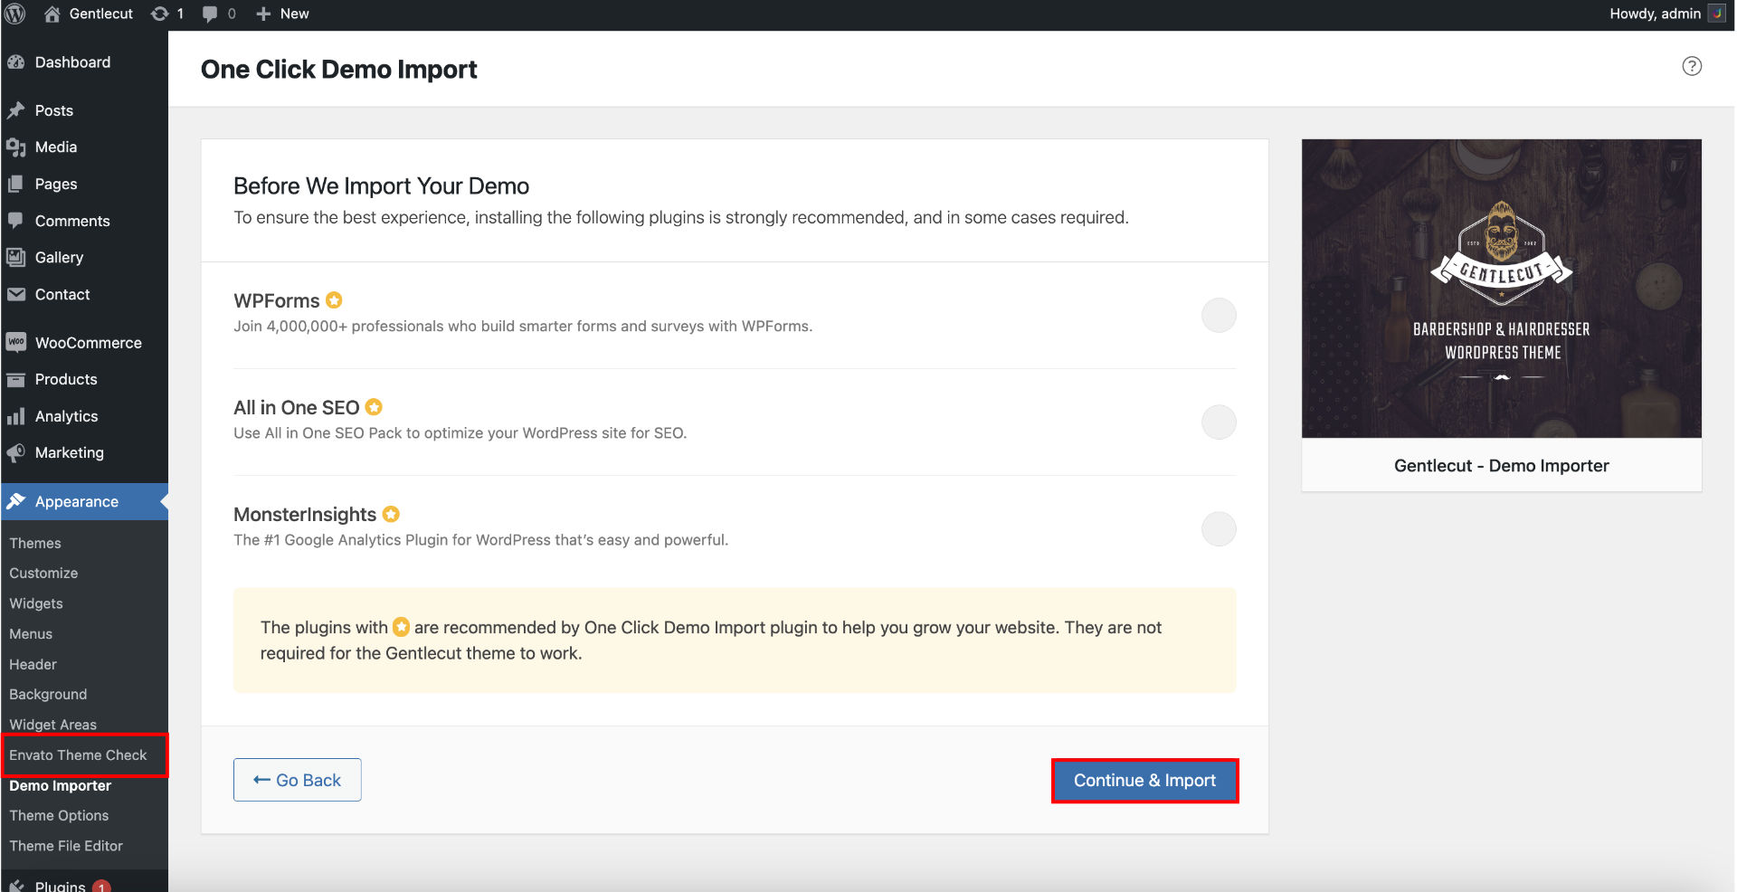Image resolution: width=1737 pixels, height=892 pixels.
Task: Click the Go Back button
Action: tap(297, 780)
